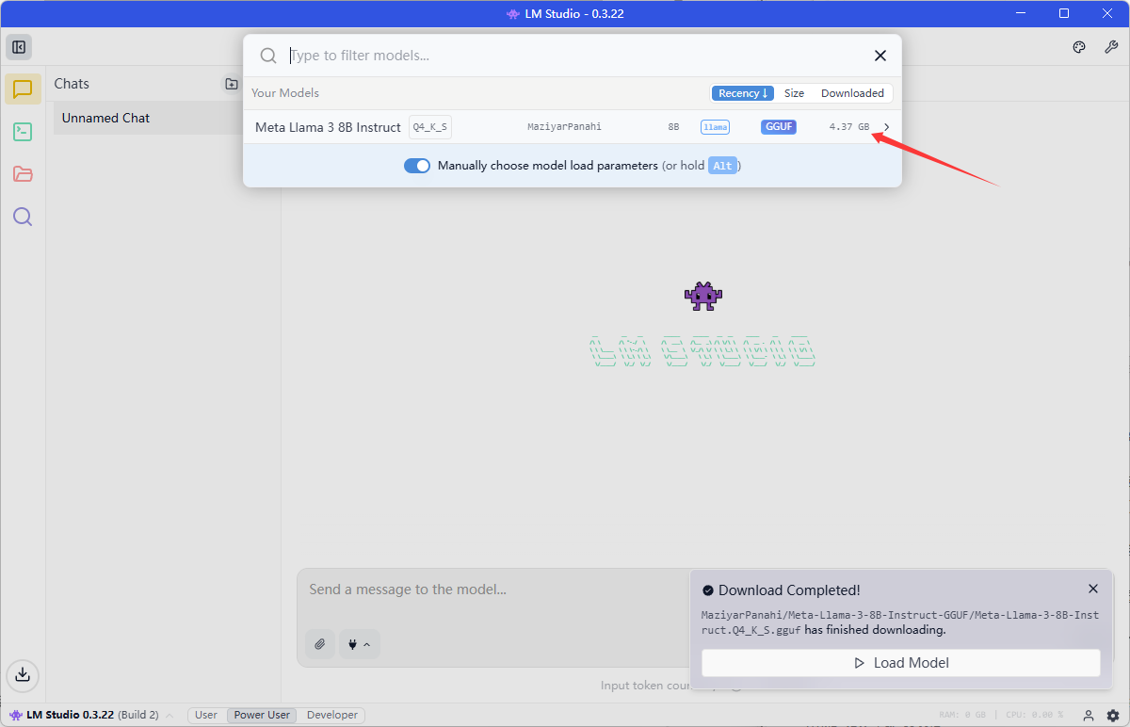Click the Q4_K_S quantization badge
Image resolution: width=1130 pixels, height=727 pixels.
point(430,127)
